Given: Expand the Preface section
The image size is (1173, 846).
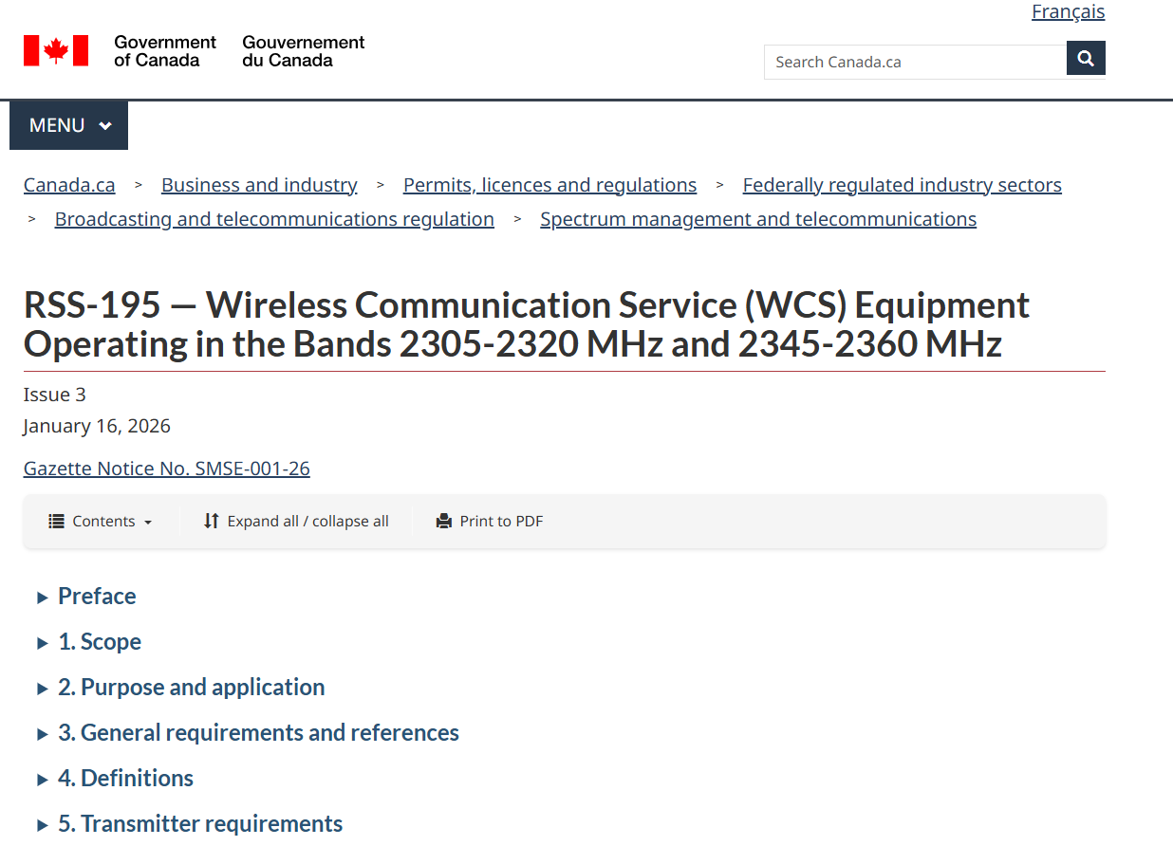Looking at the screenshot, I should (97, 596).
